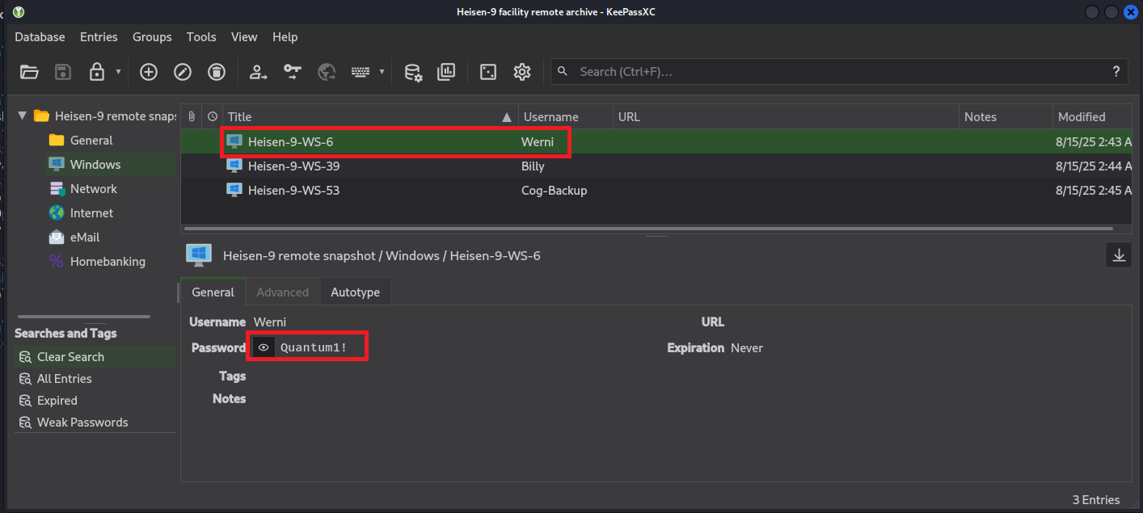The width and height of the screenshot is (1143, 513).
Task: Select Weak Passwords in Searches and Tags
Action: (82, 423)
